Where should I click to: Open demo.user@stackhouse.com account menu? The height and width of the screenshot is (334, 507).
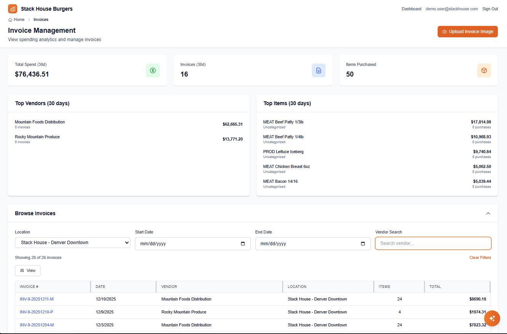[x=452, y=9]
